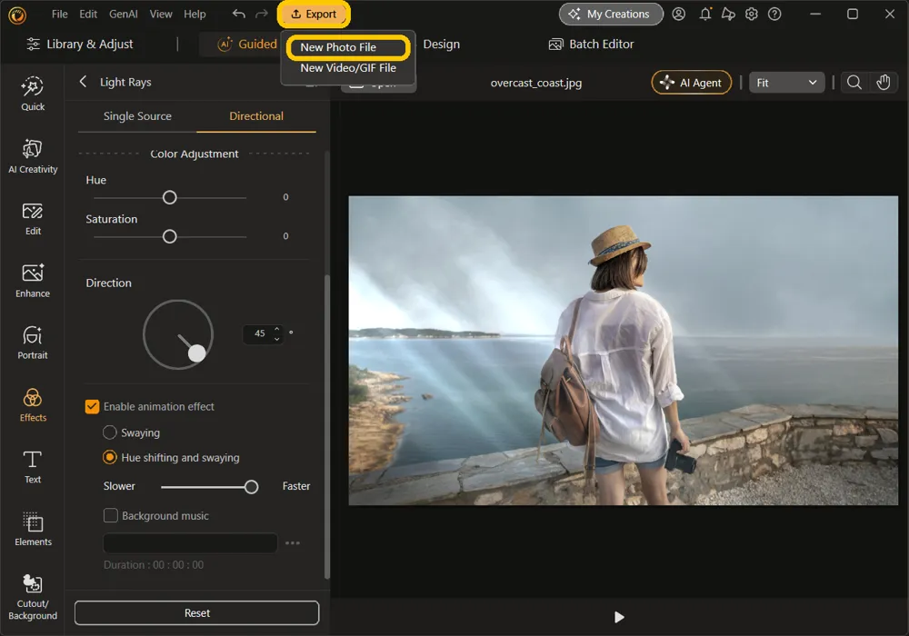
Task: Browse background music with three dots
Action: [293, 542]
